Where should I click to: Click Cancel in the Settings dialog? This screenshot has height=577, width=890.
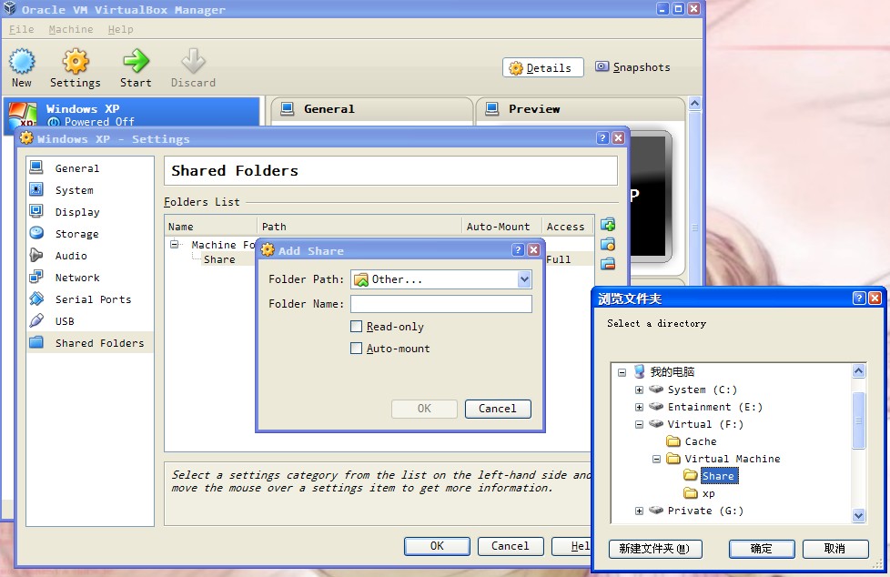pos(511,546)
